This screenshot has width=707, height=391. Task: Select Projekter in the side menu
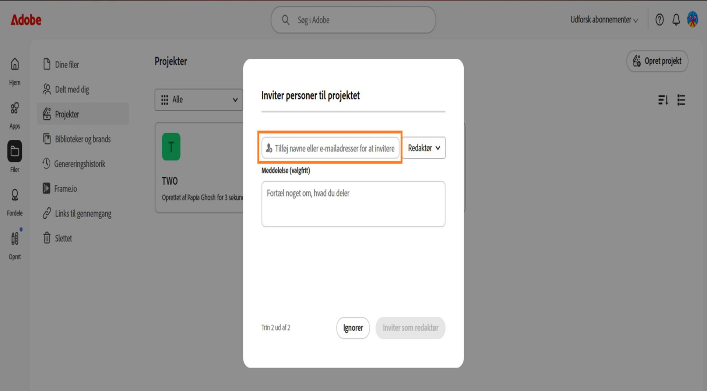[x=83, y=114]
